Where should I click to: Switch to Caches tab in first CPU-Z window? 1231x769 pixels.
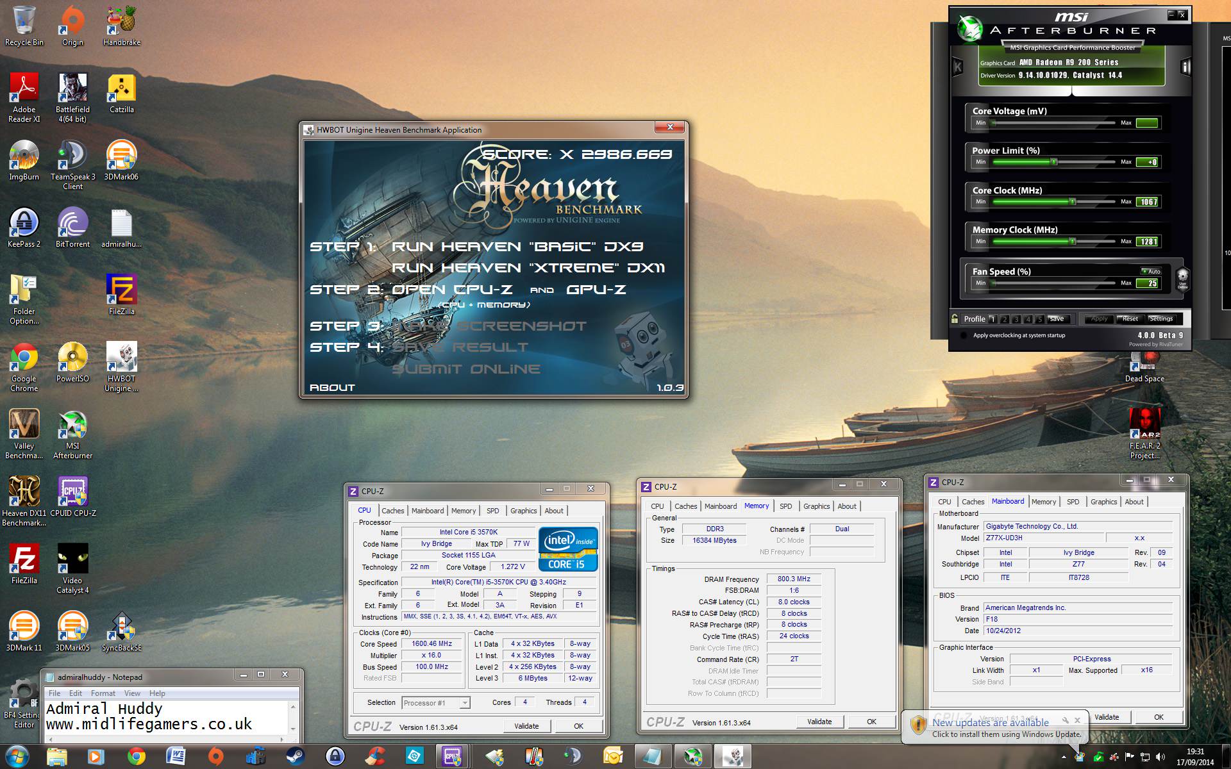pos(392,511)
